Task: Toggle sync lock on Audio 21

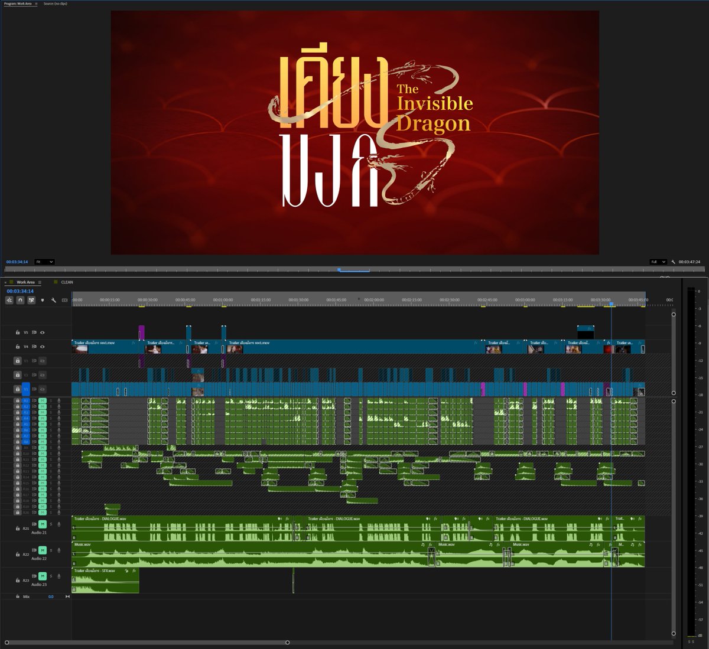Action: [x=34, y=524]
